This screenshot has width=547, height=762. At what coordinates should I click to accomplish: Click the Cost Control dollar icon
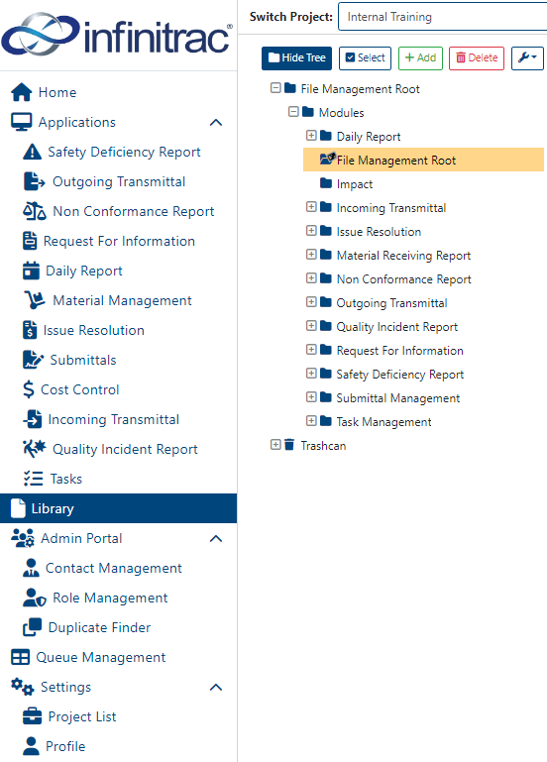pos(29,389)
